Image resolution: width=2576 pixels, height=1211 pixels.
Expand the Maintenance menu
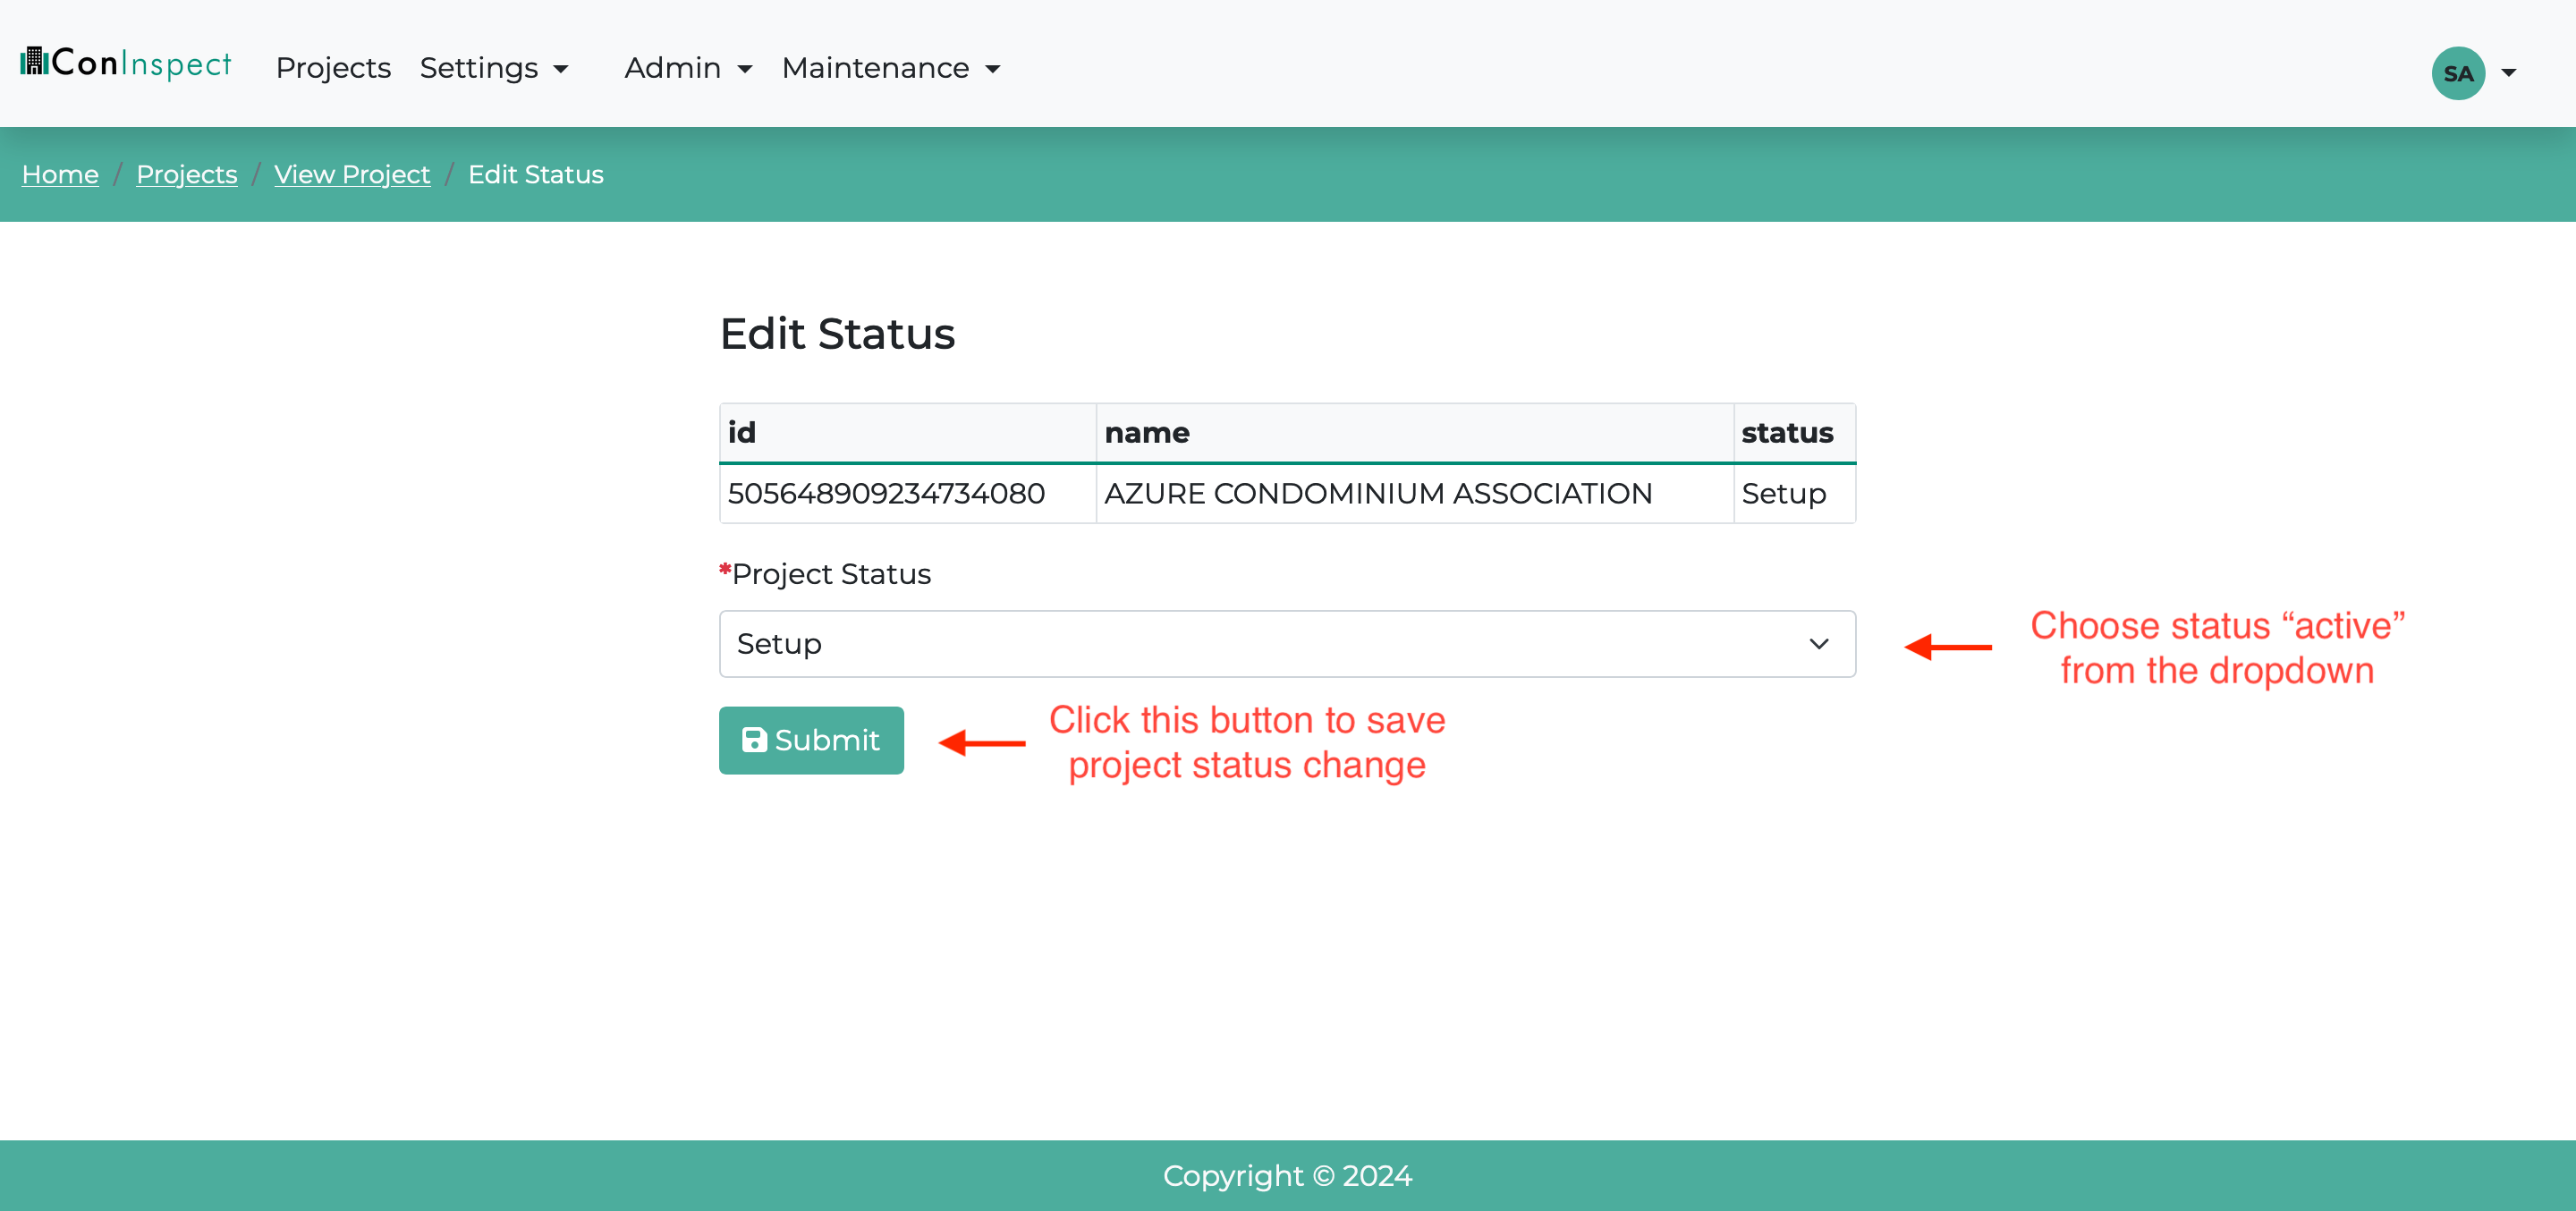pos(891,68)
